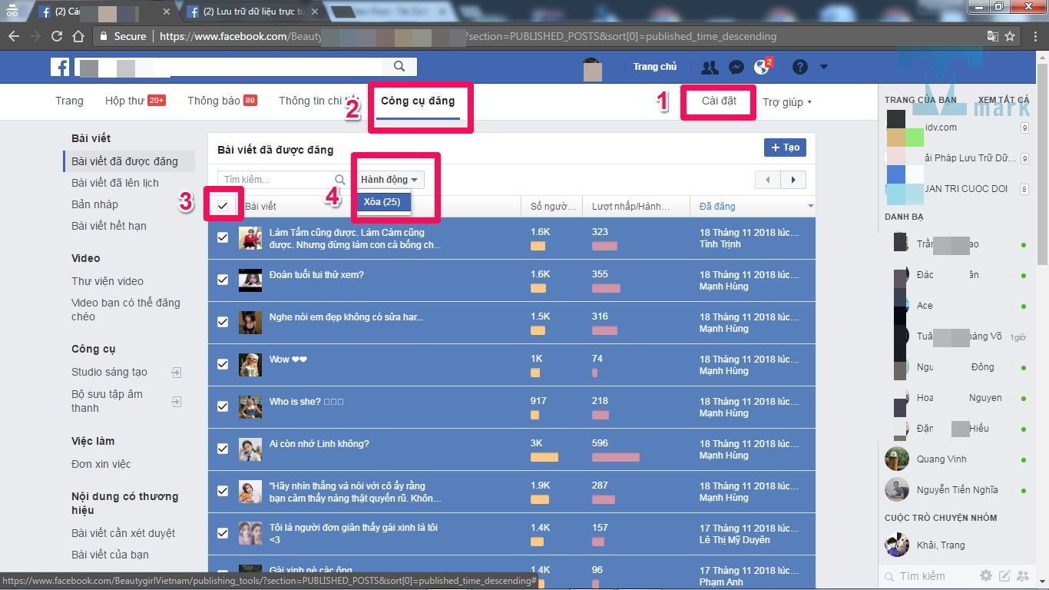
Task: Expand the Trợ giúp dropdown
Action: (786, 102)
